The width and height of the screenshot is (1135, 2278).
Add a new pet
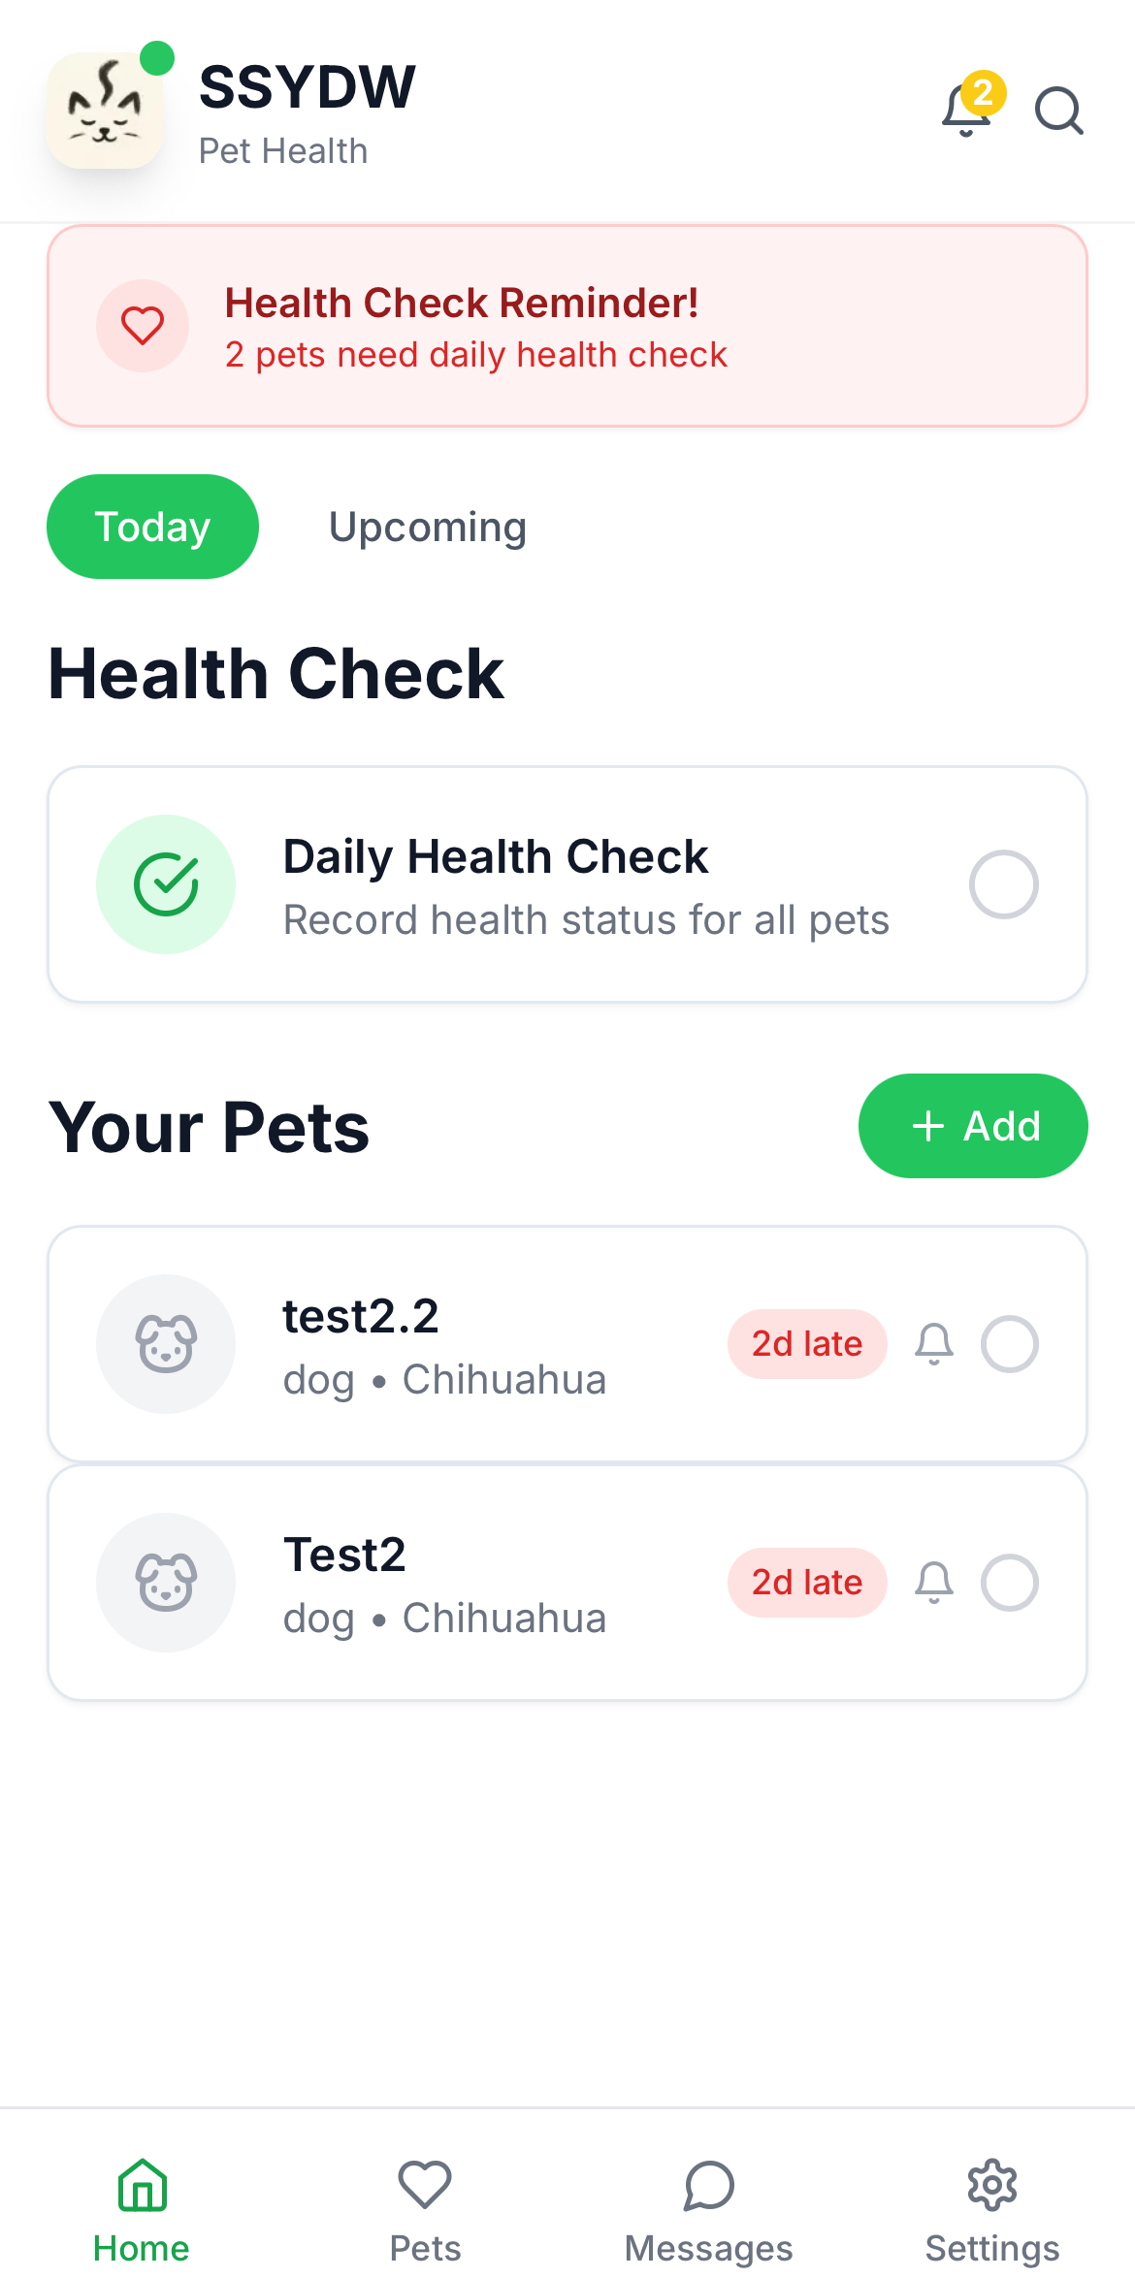coord(973,1126)
